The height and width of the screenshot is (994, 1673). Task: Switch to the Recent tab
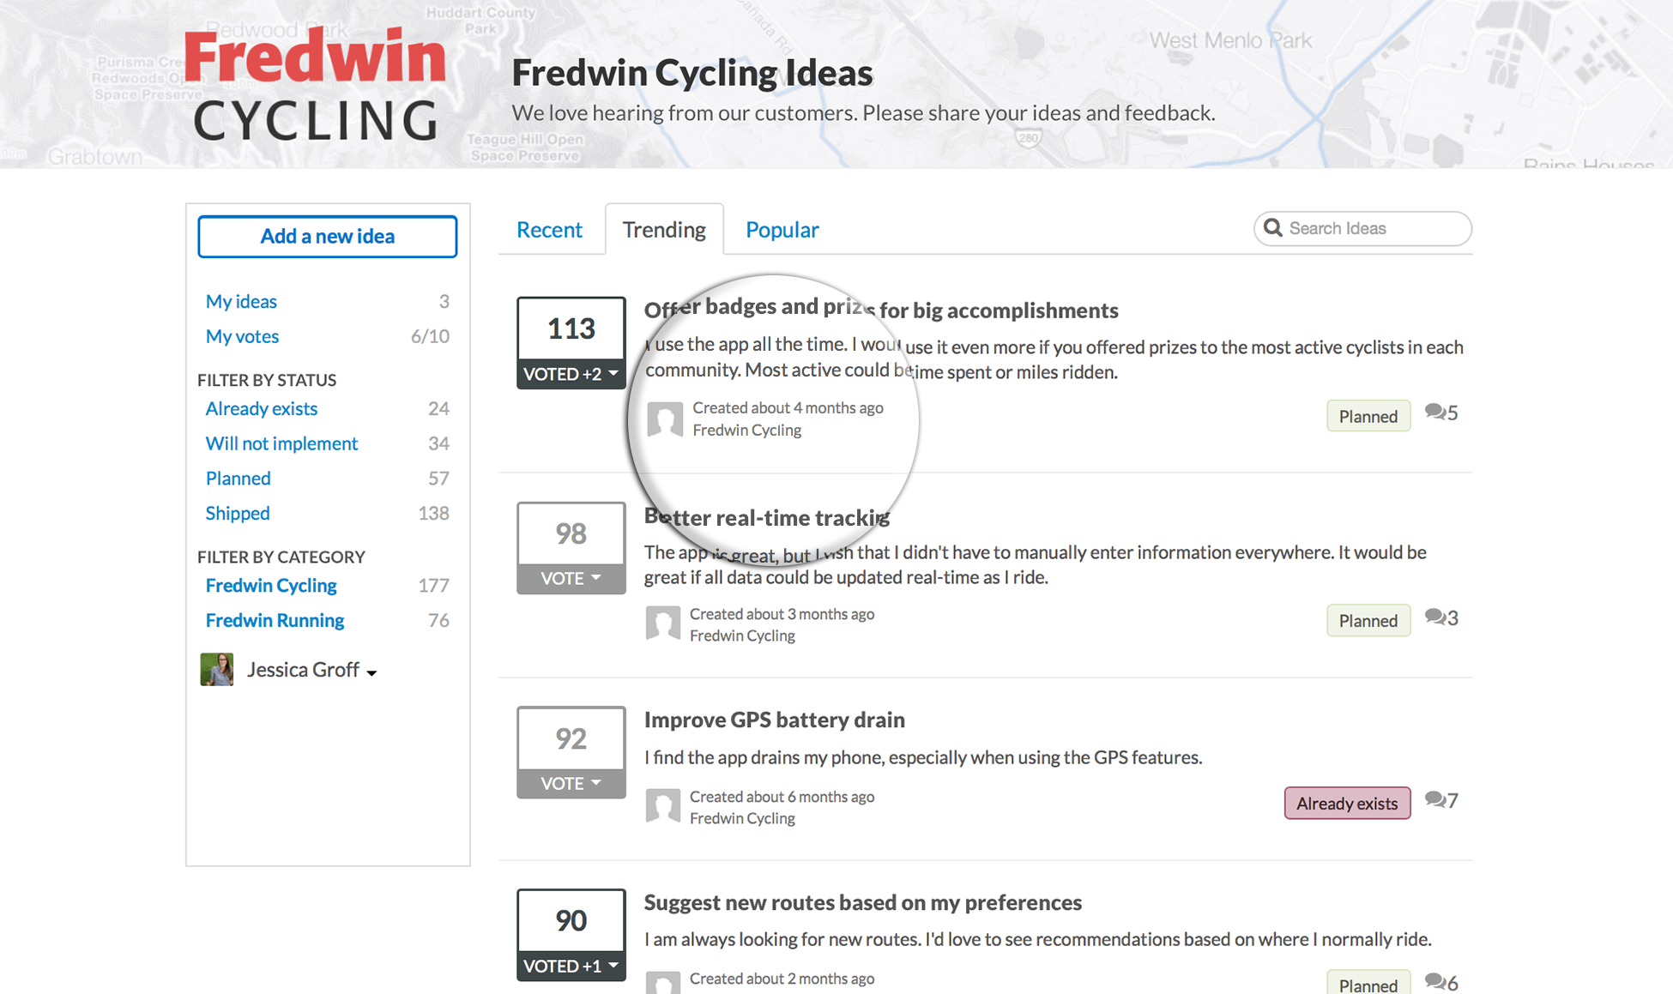(x=549, y=230)
